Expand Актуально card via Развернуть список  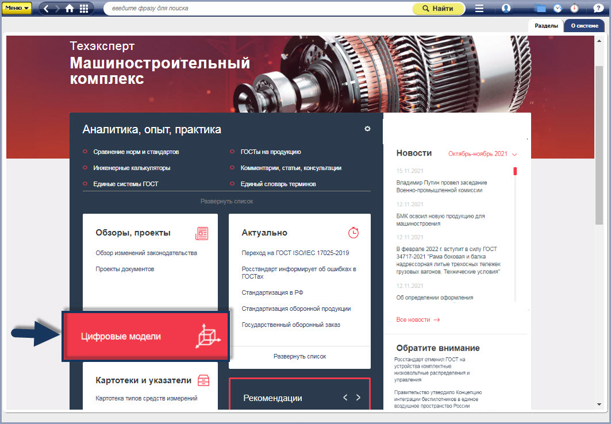(x=299, y=356)
